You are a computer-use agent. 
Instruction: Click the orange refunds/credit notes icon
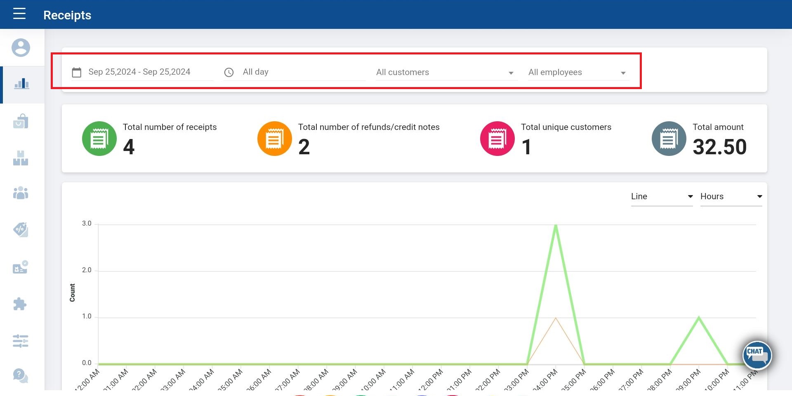click(x=275, y=139)
